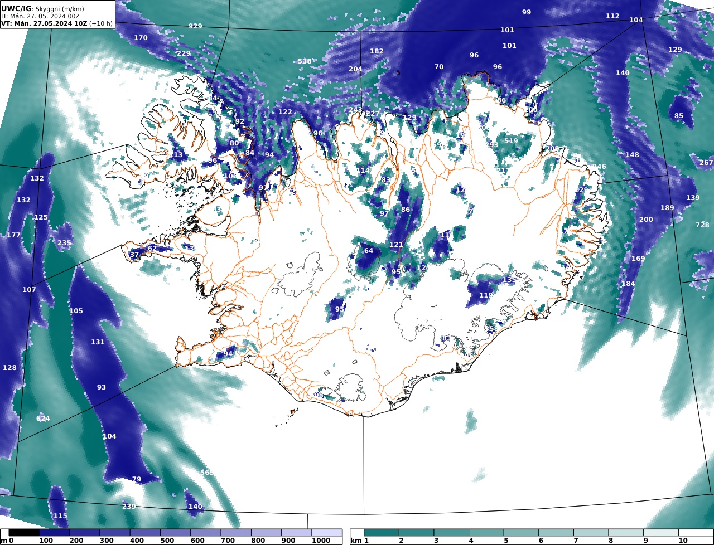Click the visibility value 93
This screenshot has width=714, height=545.
(102, 387)
